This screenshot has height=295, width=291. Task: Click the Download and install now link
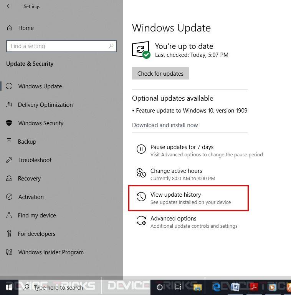click(x=165, y=125)
